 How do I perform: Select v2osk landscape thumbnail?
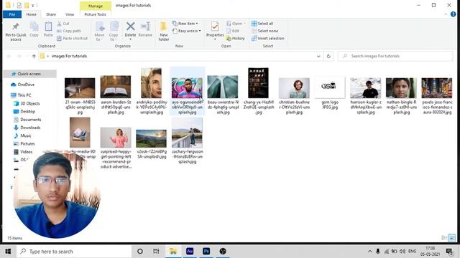[151, 138]
